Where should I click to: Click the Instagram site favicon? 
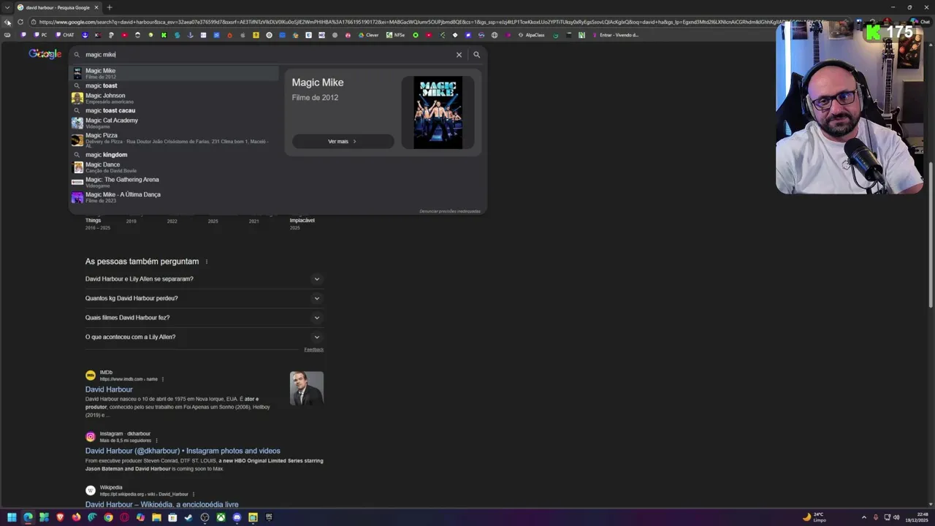tap(91, 437)
